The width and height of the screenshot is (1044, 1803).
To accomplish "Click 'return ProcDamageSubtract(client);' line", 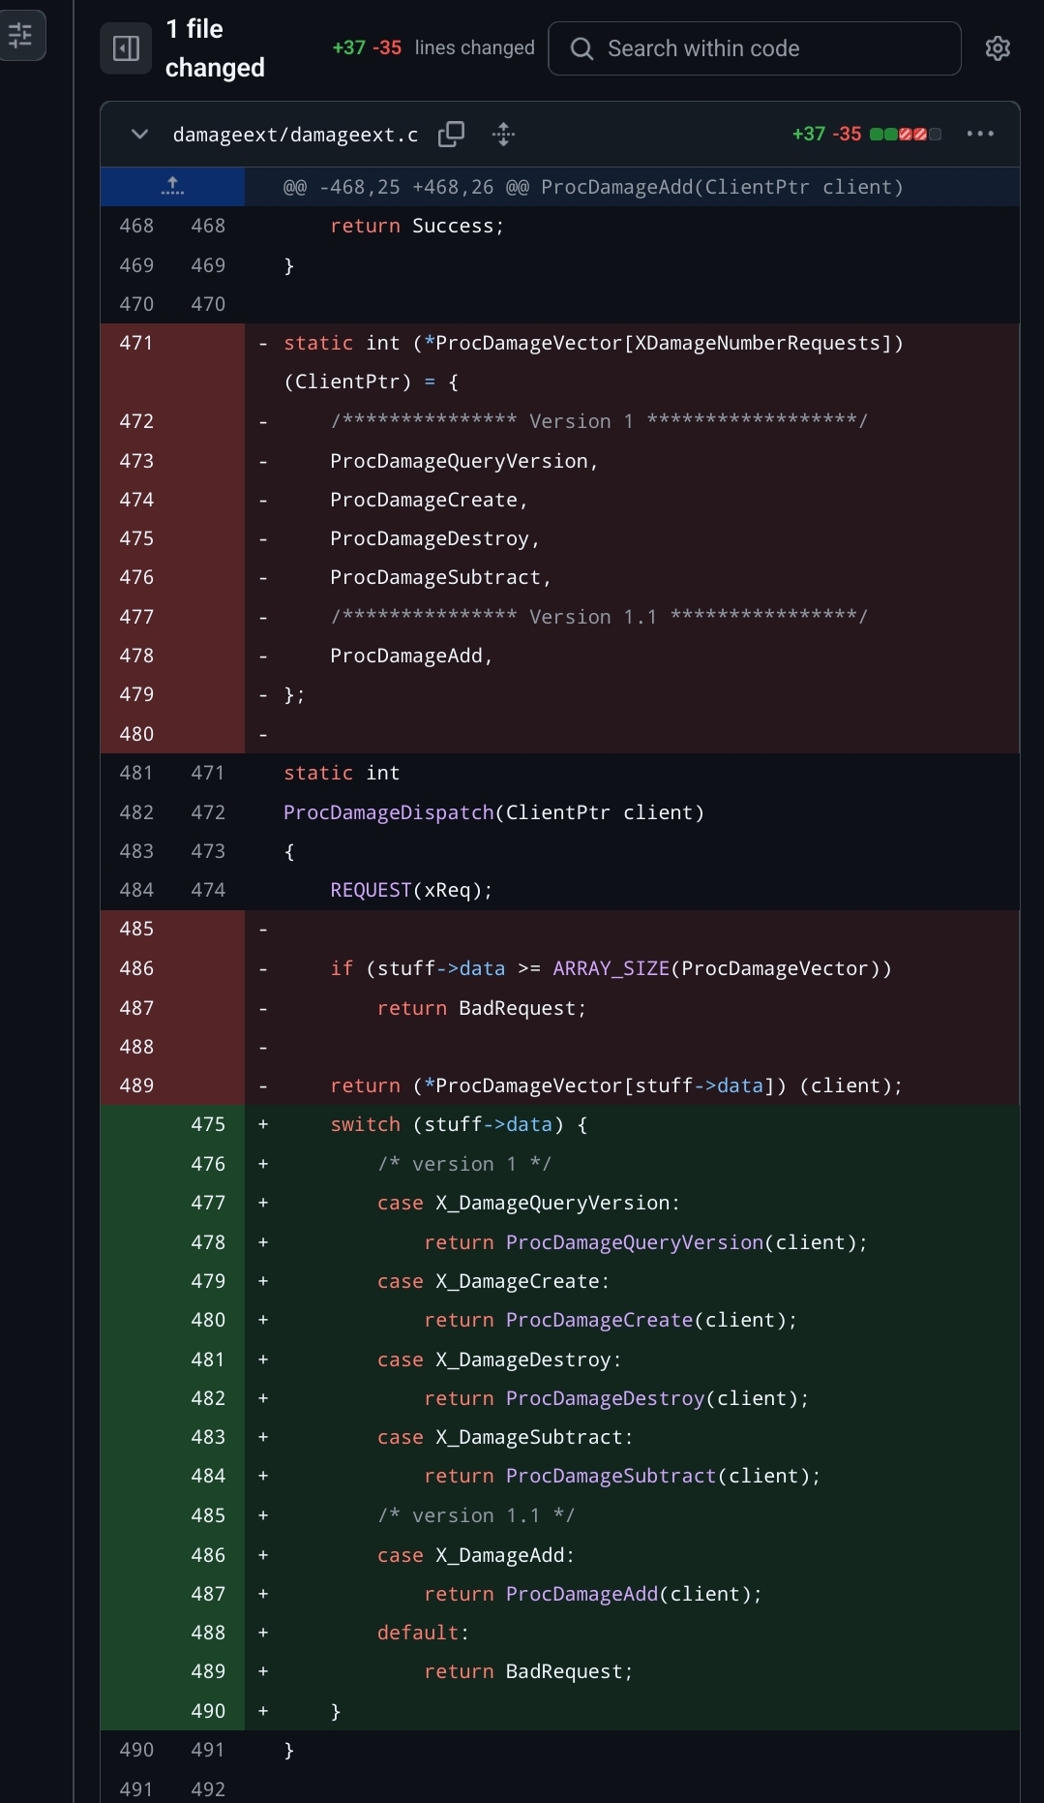I will click(622, 1476).
